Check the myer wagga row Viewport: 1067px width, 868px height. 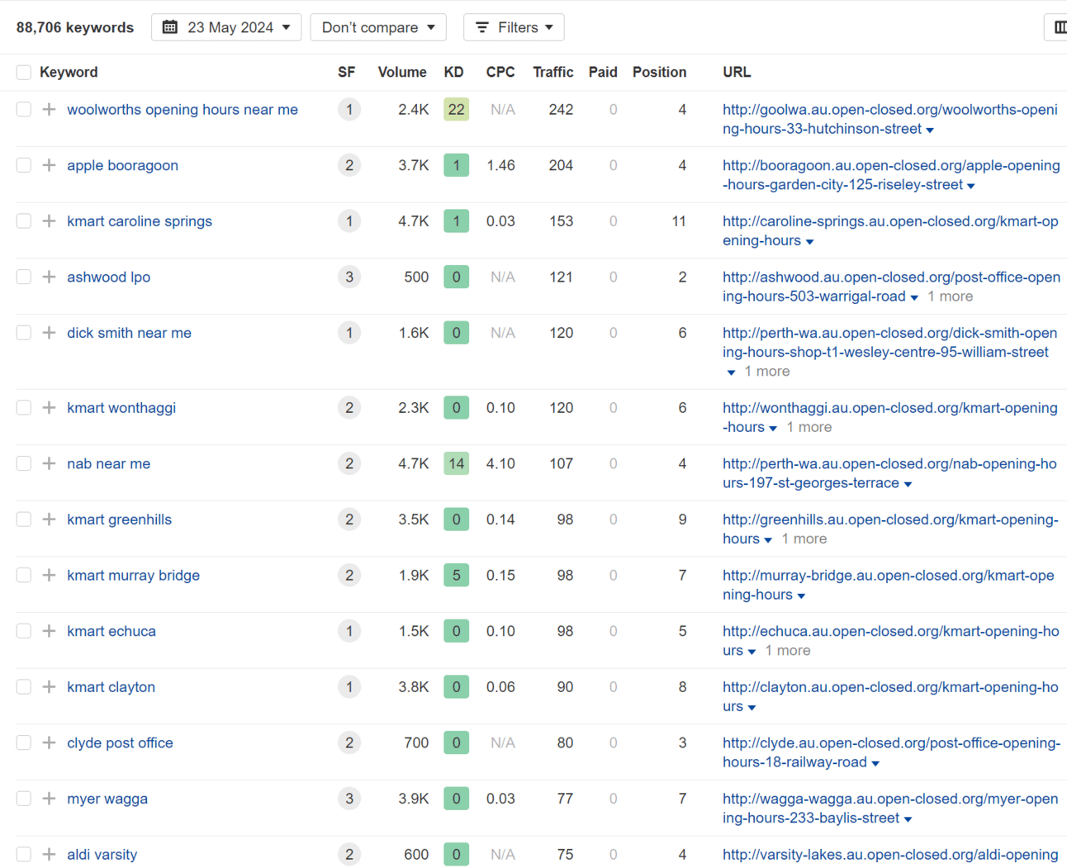pos(24,799)
